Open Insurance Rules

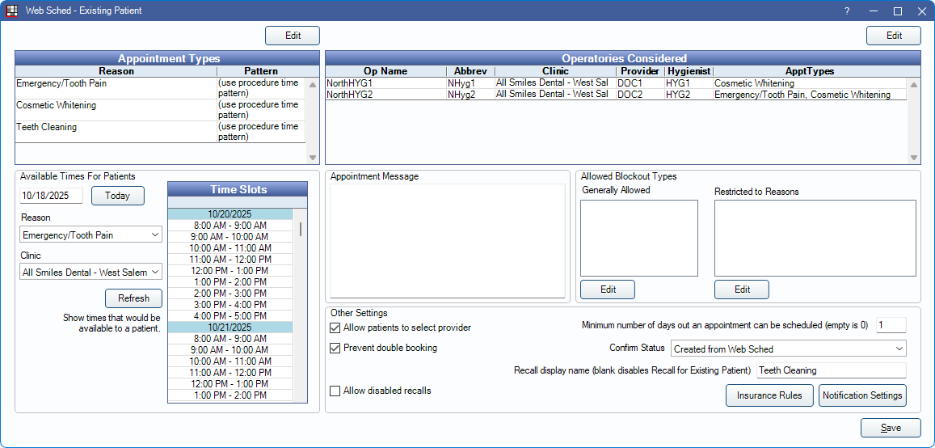pos(769,395)
